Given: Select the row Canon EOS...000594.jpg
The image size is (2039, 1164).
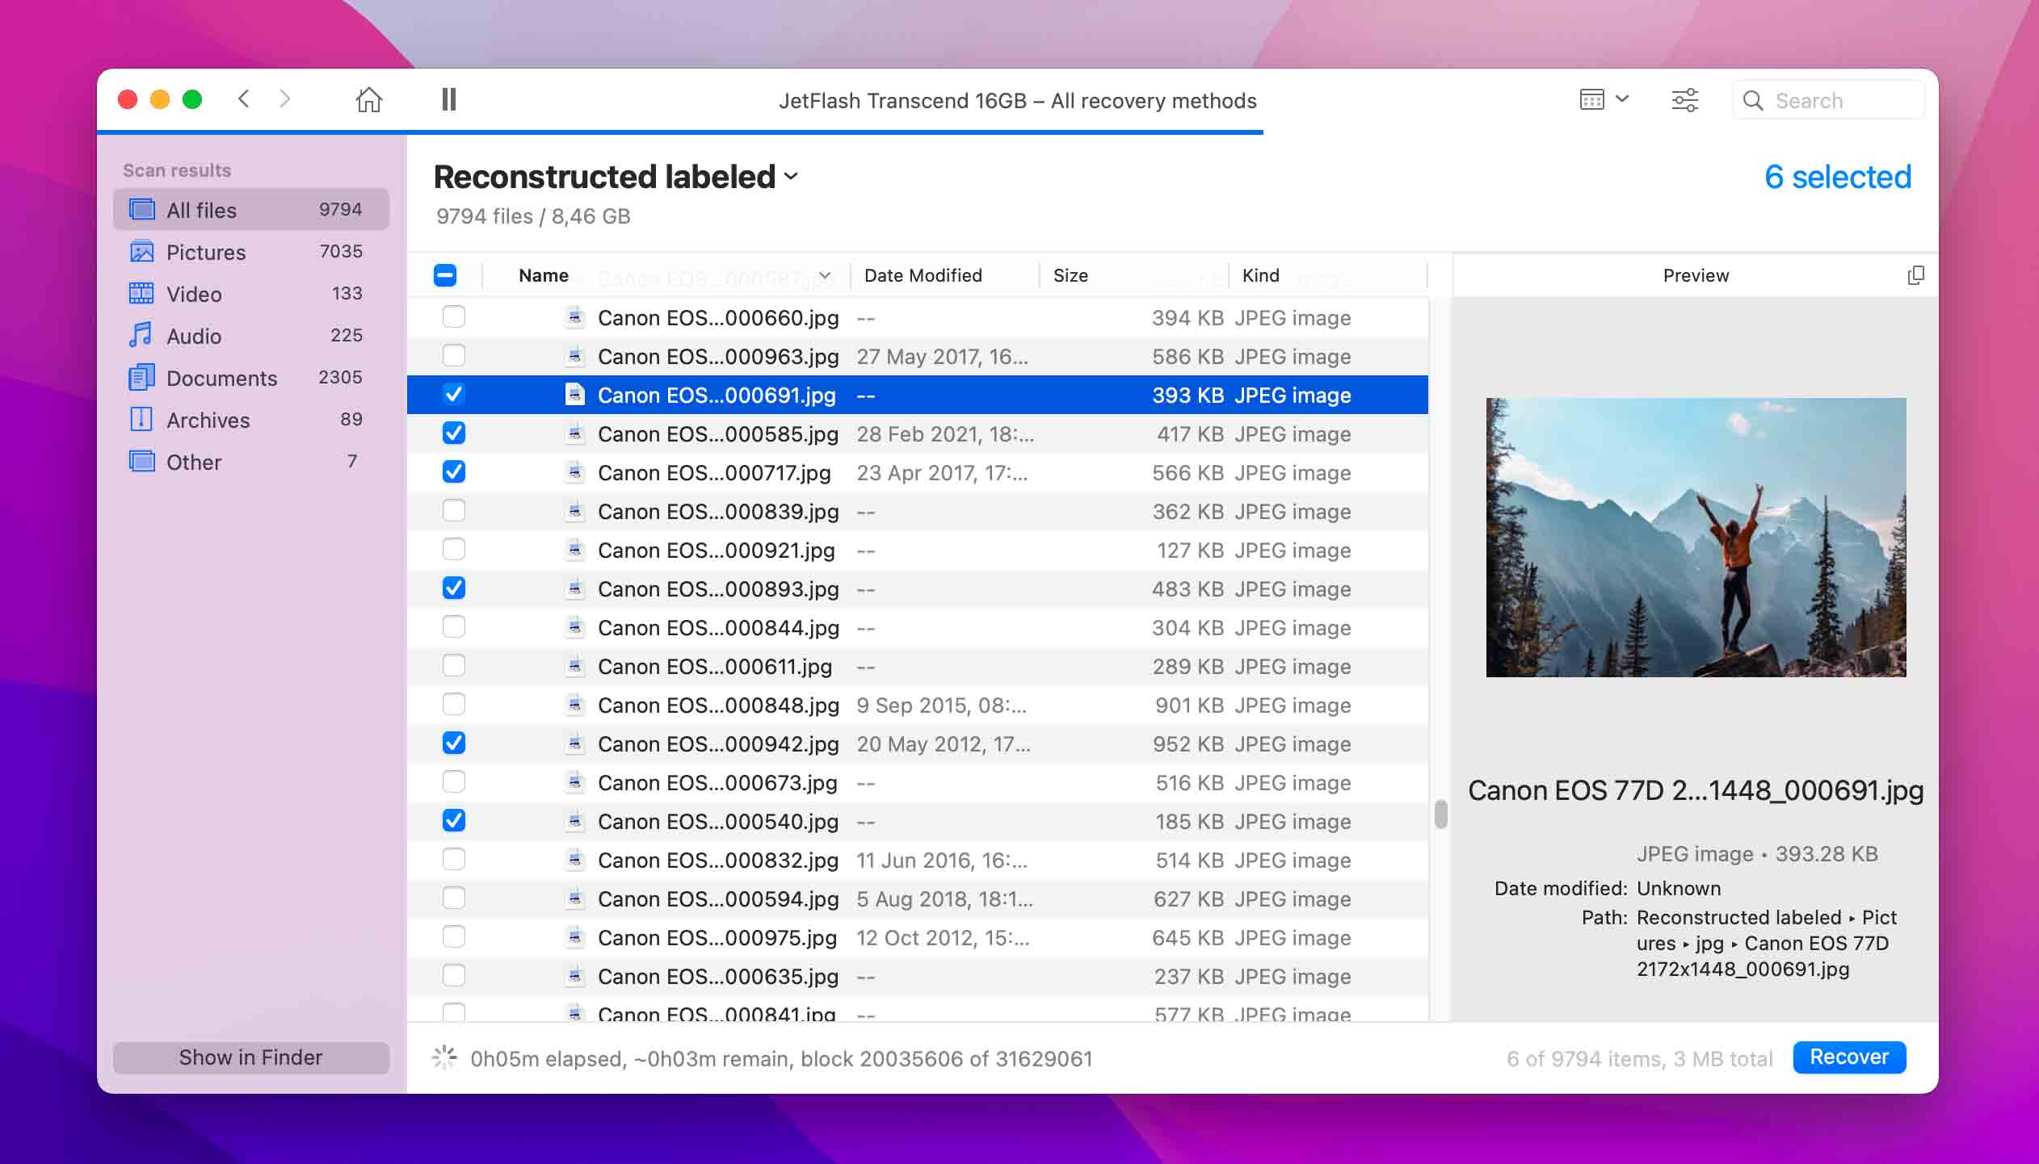Looking at the screenshot, I should [x=918, y=898].
